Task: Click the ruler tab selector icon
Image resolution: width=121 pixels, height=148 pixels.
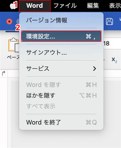Action: pyautogui.click(x=4, y=73)
